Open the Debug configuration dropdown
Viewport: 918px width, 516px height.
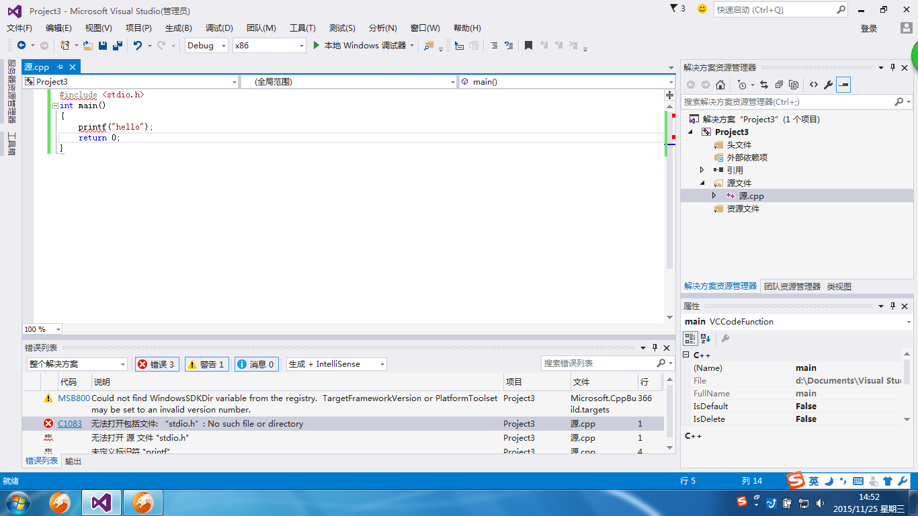point(206,45)
